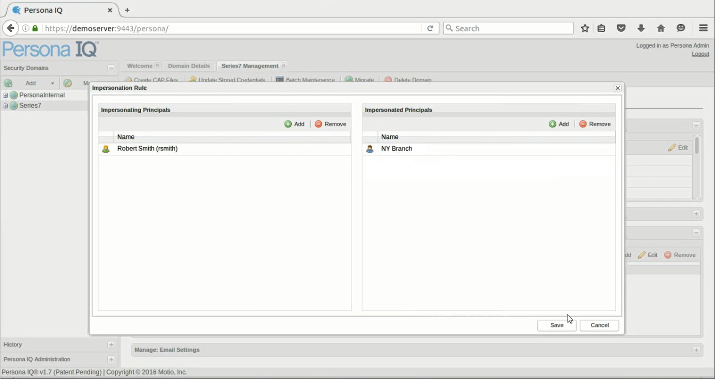Collapse the top right background section
Screen dimensions: 715x390
pyautogui.click(x=696, y=126)
